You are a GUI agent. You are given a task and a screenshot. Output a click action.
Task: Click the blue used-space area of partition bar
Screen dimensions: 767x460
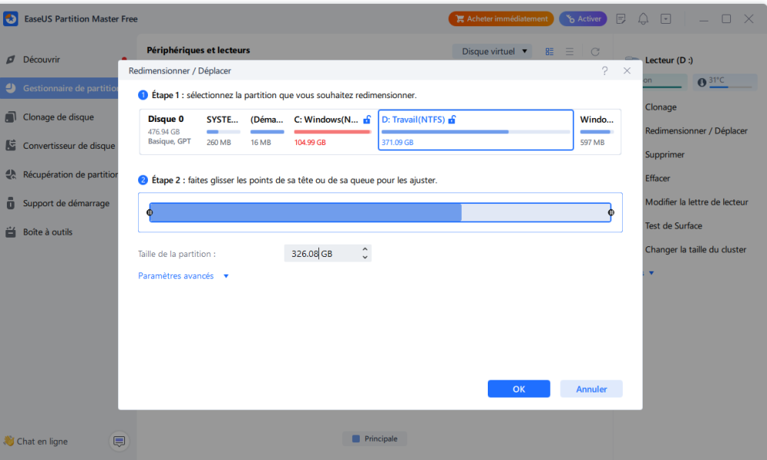point(305,212)
